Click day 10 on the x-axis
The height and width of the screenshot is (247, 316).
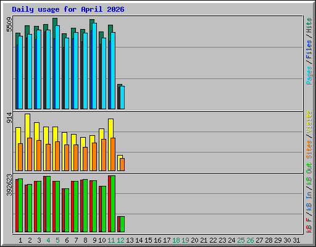[x=102, y=240]
